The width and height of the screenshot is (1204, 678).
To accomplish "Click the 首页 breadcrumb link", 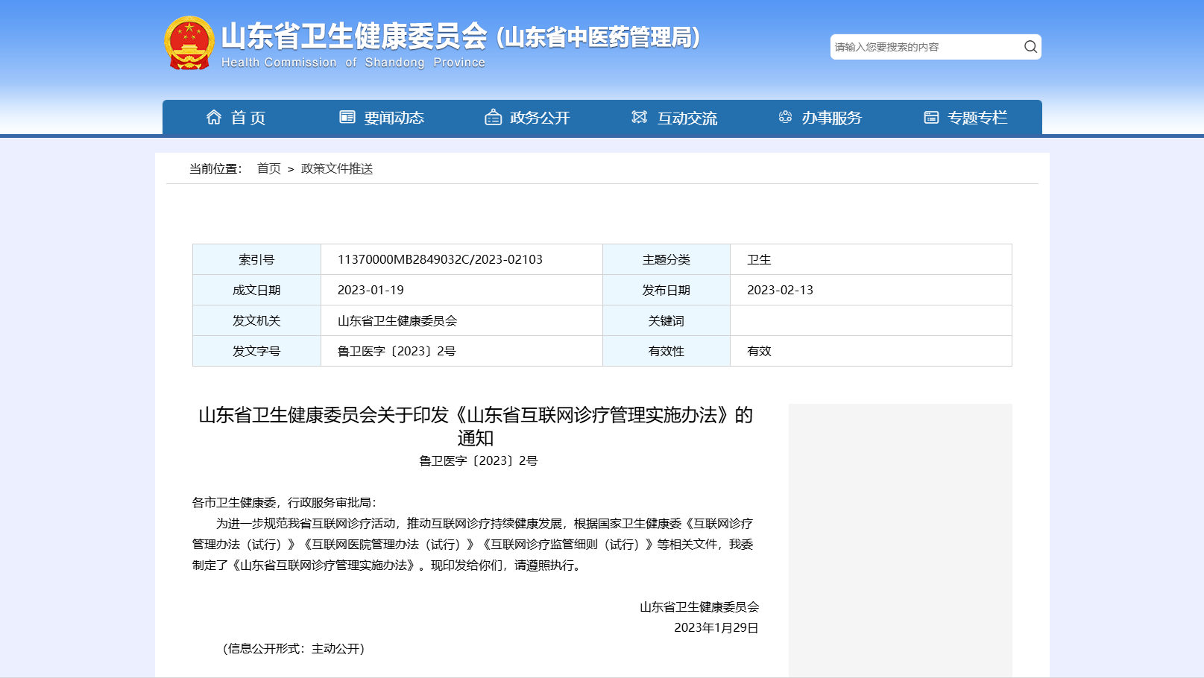I will 268,169.
